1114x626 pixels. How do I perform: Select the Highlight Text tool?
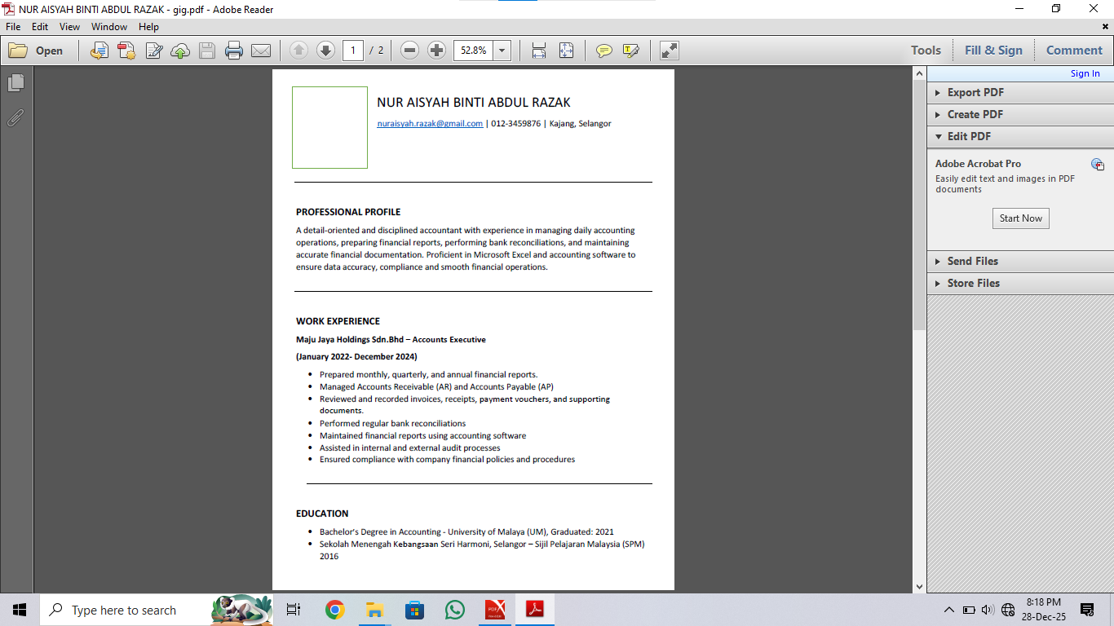tap(630, 50)
